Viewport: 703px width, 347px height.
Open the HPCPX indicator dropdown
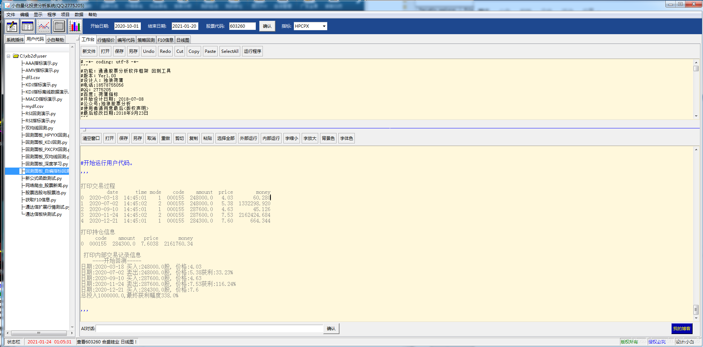324,26
